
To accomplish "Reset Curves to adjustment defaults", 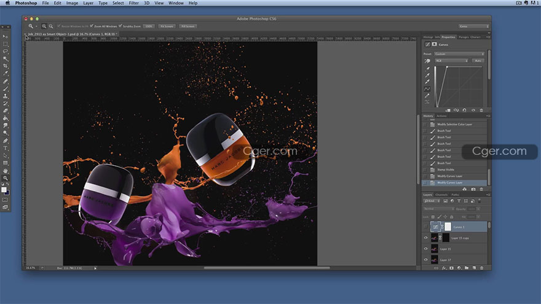I will coord(464,111).
